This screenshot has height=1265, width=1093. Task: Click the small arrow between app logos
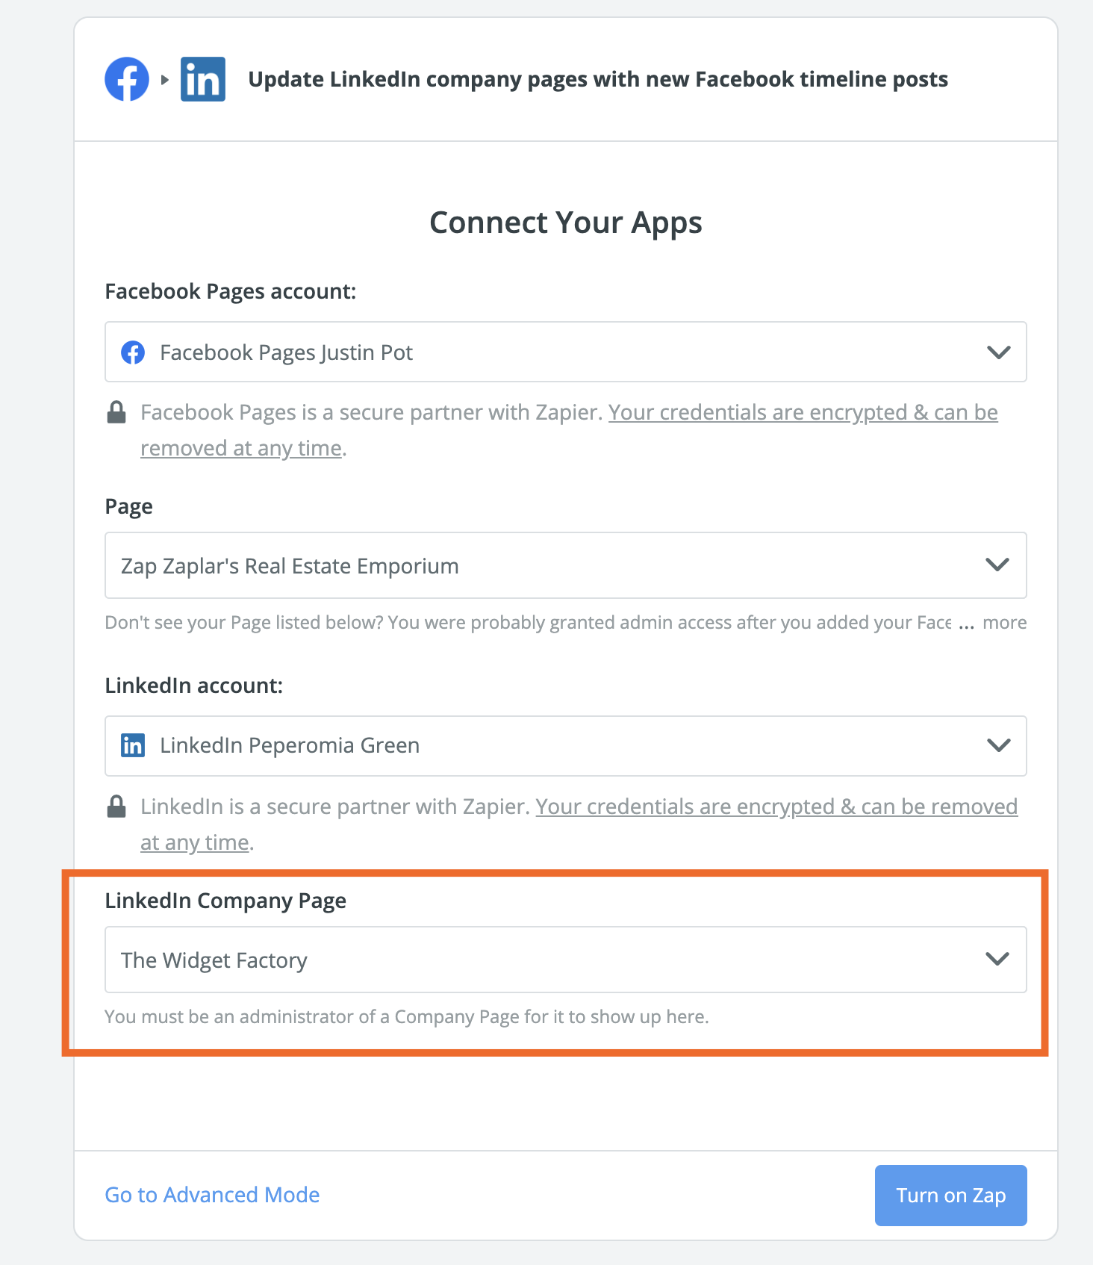[x=165, y=79]
